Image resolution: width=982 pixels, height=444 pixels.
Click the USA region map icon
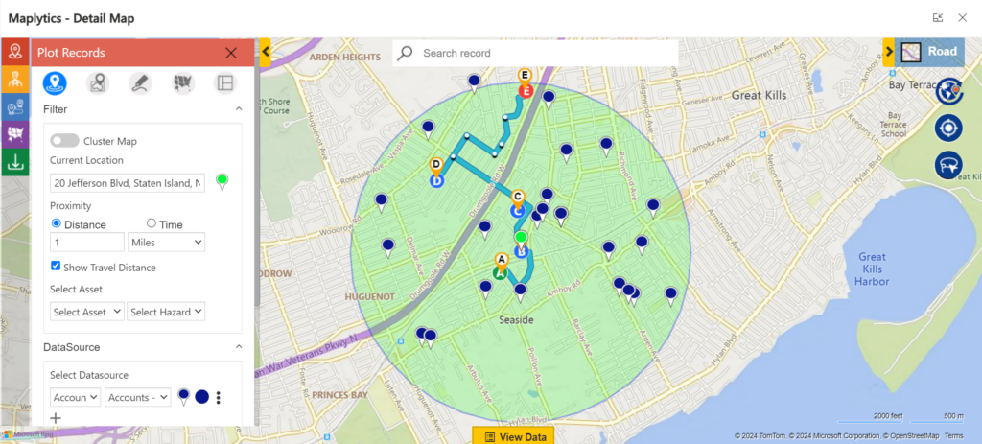182,83
